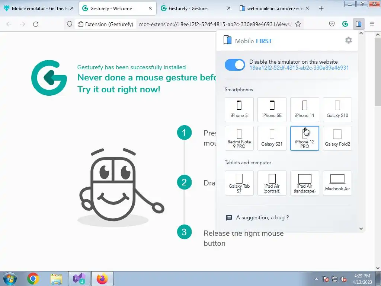
Task: Switch to Gesturefy - Welcome tab
Action: [x=118, y=9]
